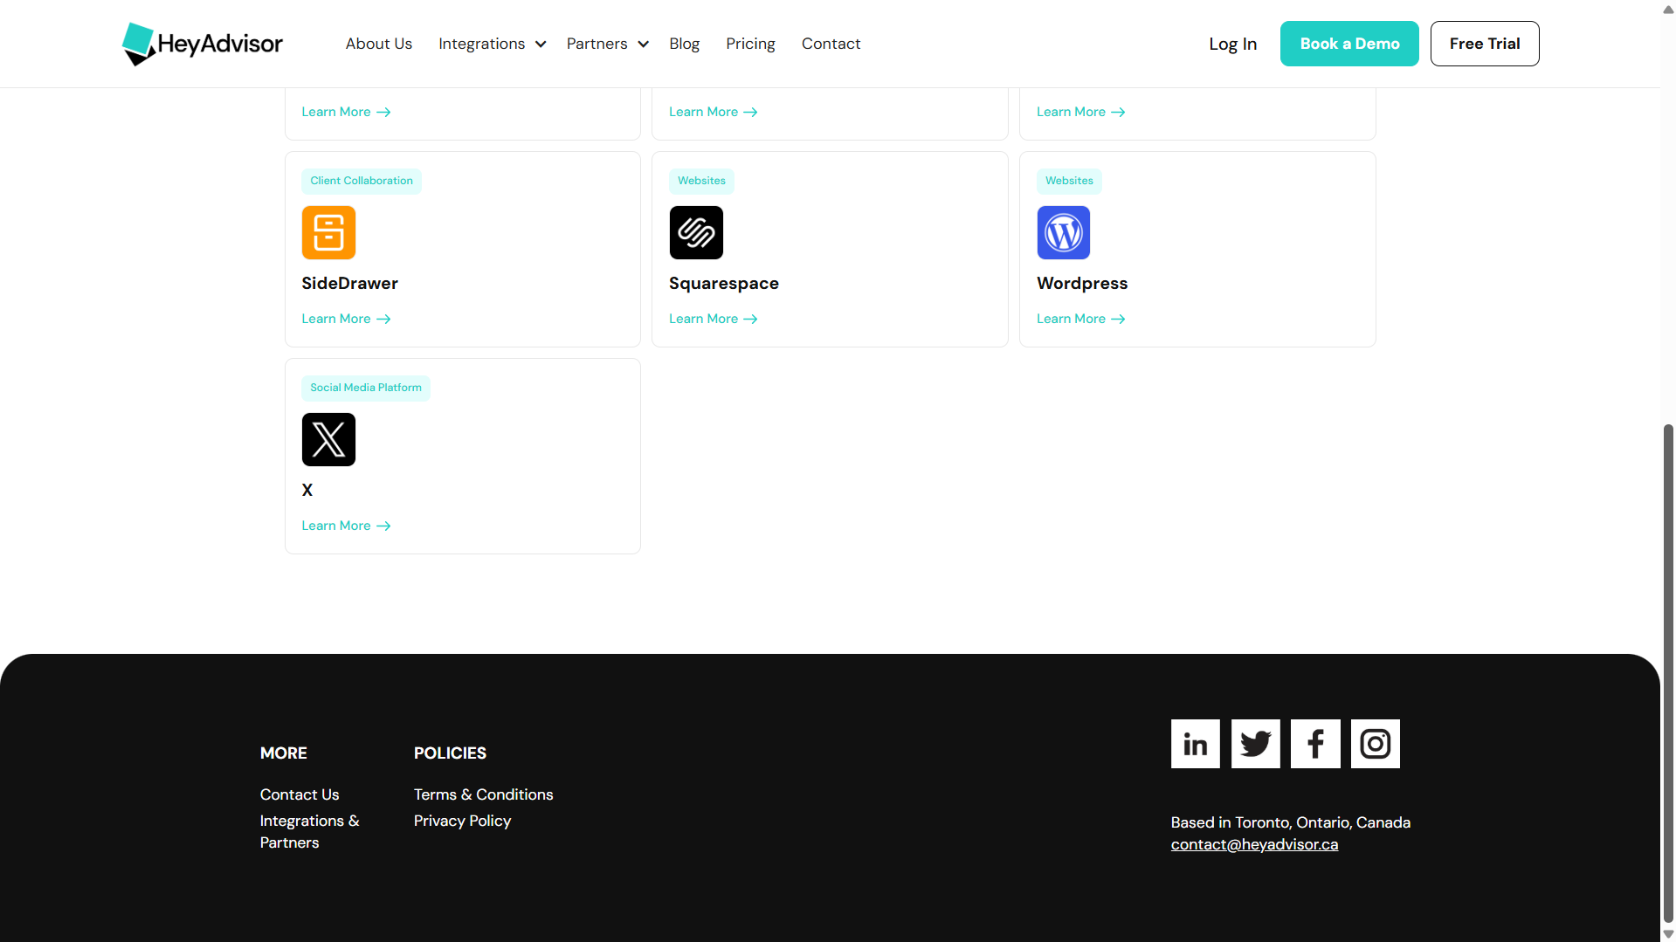This screenshot has height=942, width=1676.
Task: Expand the Partners dropdown menu
Action: (x=607, y=44)
